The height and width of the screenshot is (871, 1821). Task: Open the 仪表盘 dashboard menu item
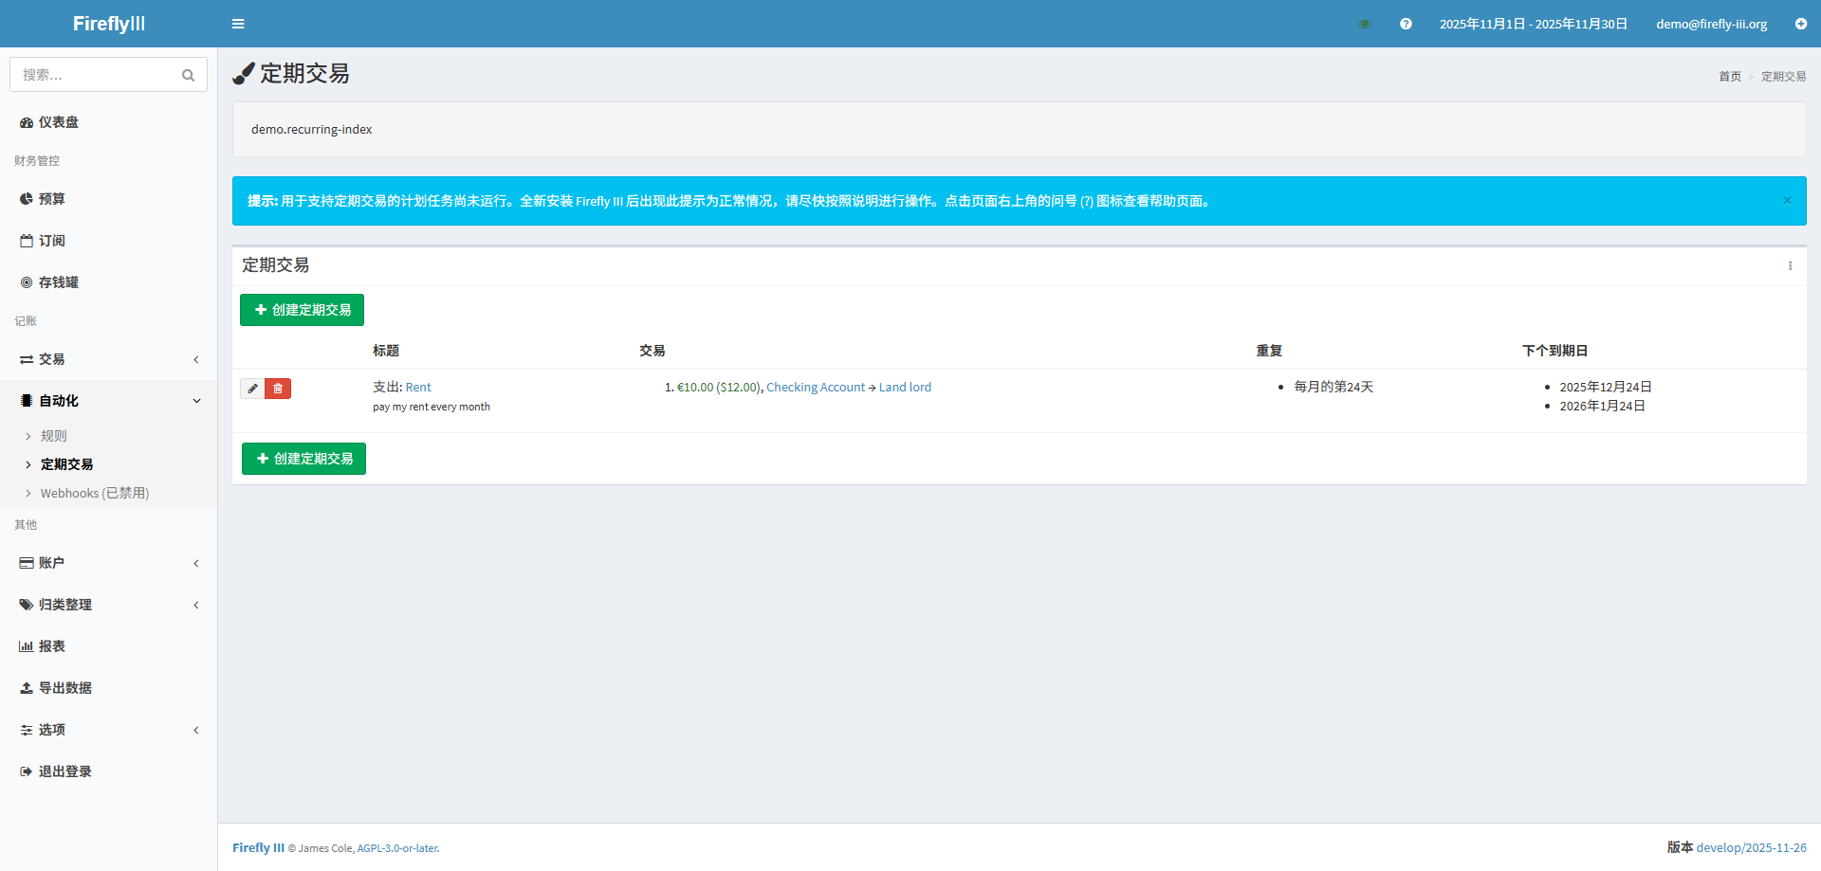coord(59,122)
